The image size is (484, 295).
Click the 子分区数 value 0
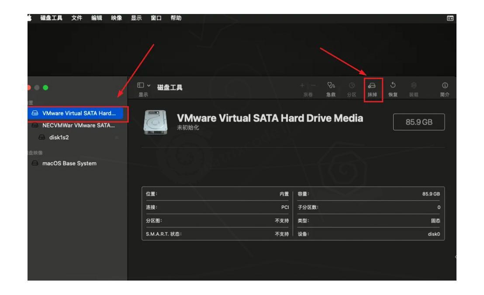pyautogui.click(x=439, y=207)
